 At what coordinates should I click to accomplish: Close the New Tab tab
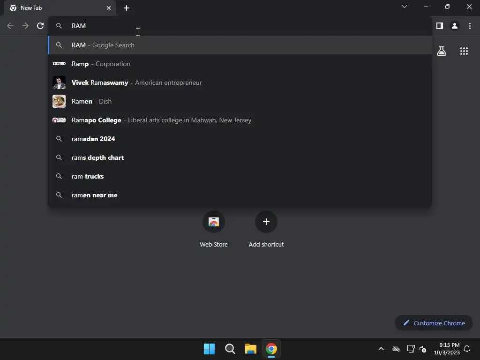pos(109,8)
